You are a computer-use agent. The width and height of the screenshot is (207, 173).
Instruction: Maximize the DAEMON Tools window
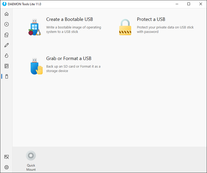[189, 4]
